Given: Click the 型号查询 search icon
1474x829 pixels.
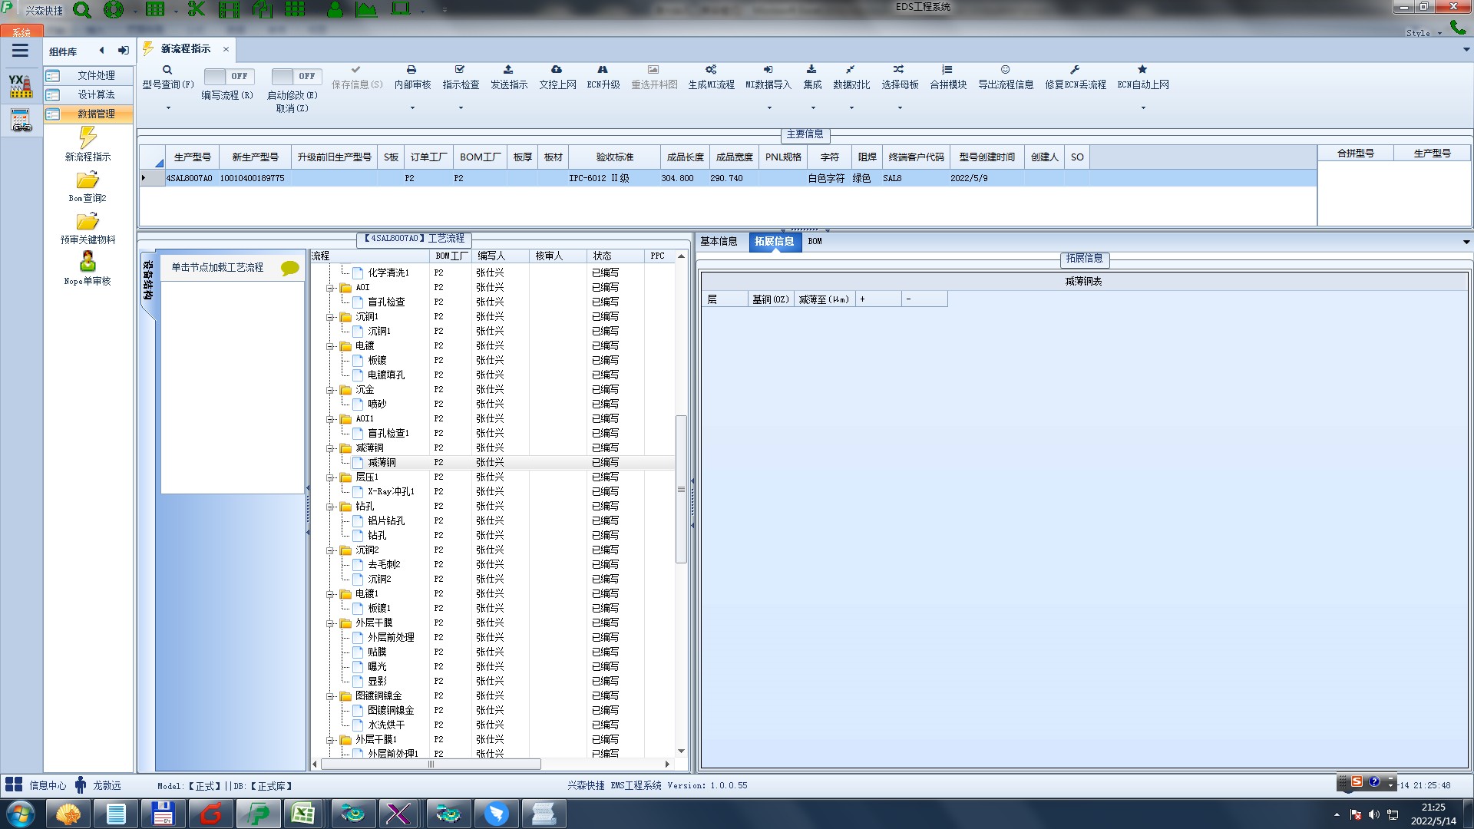Looking at the screenshot, I should pyautogui.click(x=167, y=70).
